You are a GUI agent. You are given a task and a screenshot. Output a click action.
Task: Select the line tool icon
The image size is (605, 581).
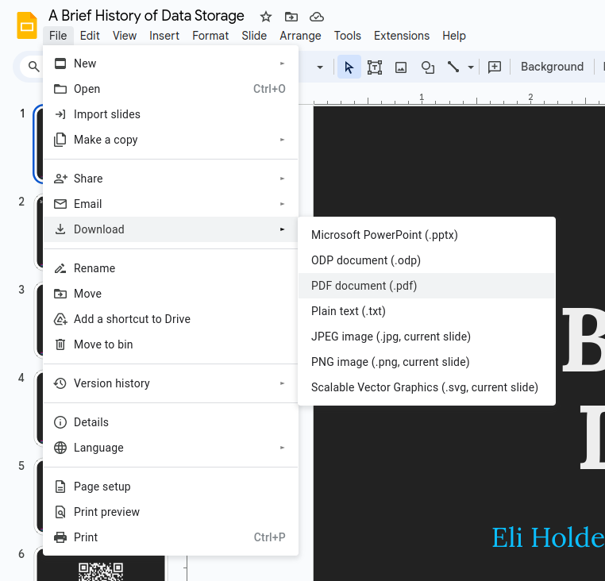(x=453, y=67)
